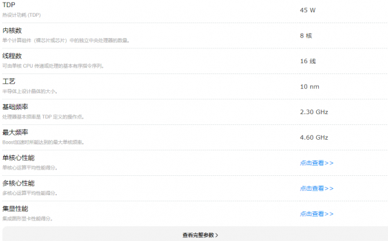Click the 多核心性能 heading
Image resolution: width=388 pixels, height=241 pixels.
[19, 183]
